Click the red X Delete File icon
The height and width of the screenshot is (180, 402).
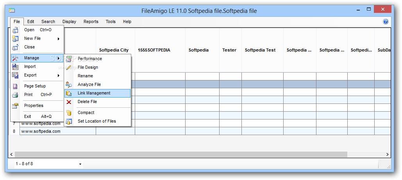69,102
